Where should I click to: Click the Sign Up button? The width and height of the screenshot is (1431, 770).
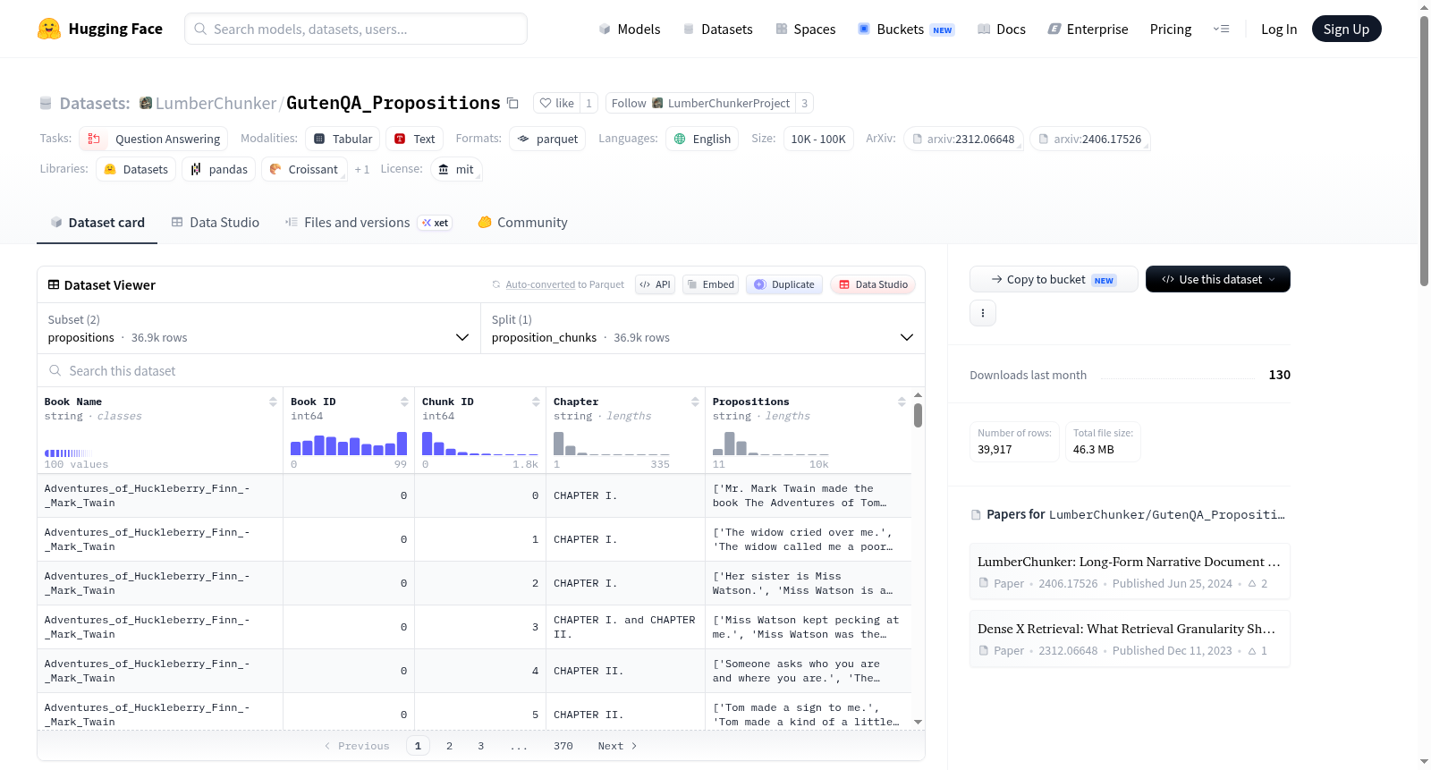(x=1346, y=29)
